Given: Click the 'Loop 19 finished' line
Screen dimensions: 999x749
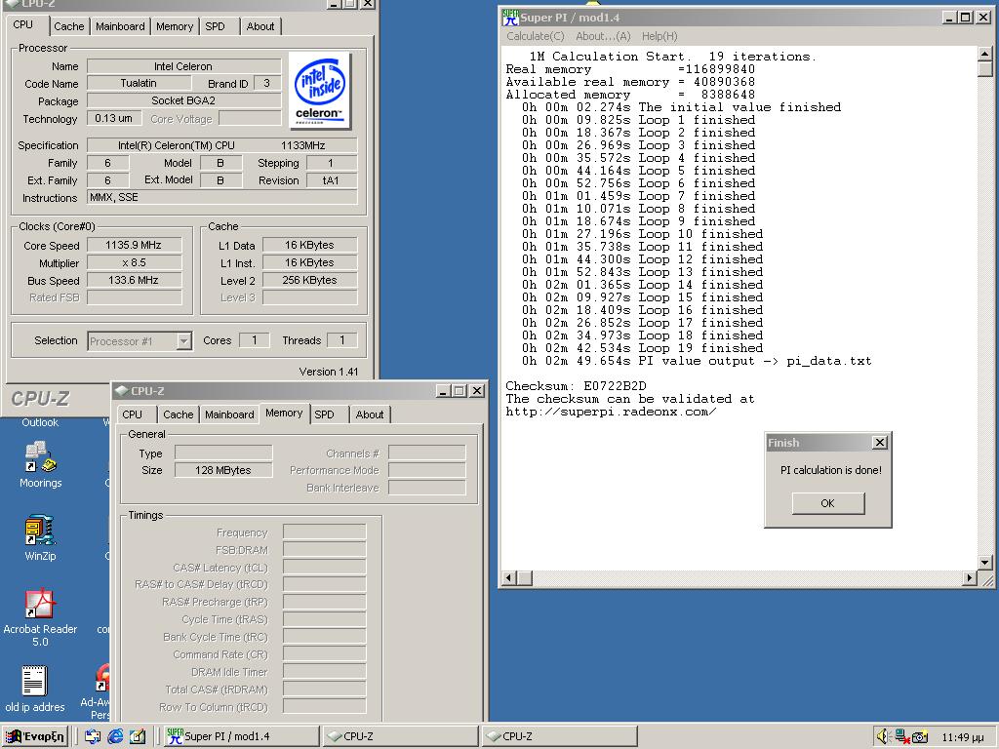Looking at the screenshot, I should [642, 348].
